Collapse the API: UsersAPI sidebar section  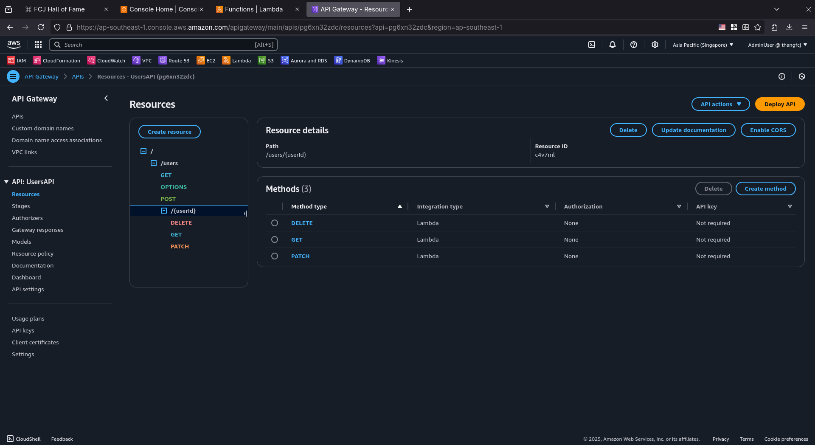6,182
